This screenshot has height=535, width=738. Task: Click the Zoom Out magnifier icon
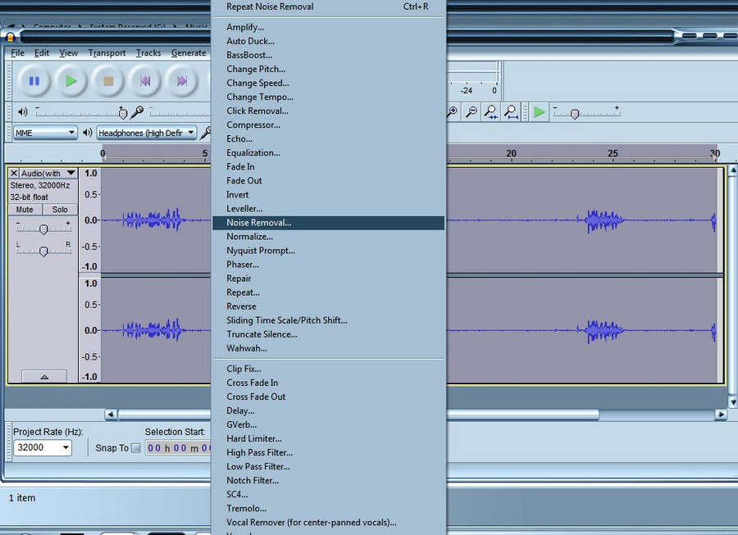[x=471, y=112]
